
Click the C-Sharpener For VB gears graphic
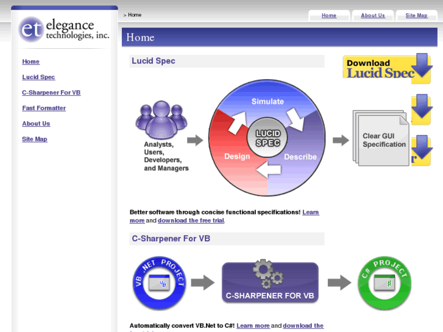click(x=270, y=281)
